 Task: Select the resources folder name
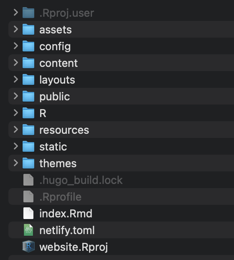(x=64, y=130)
